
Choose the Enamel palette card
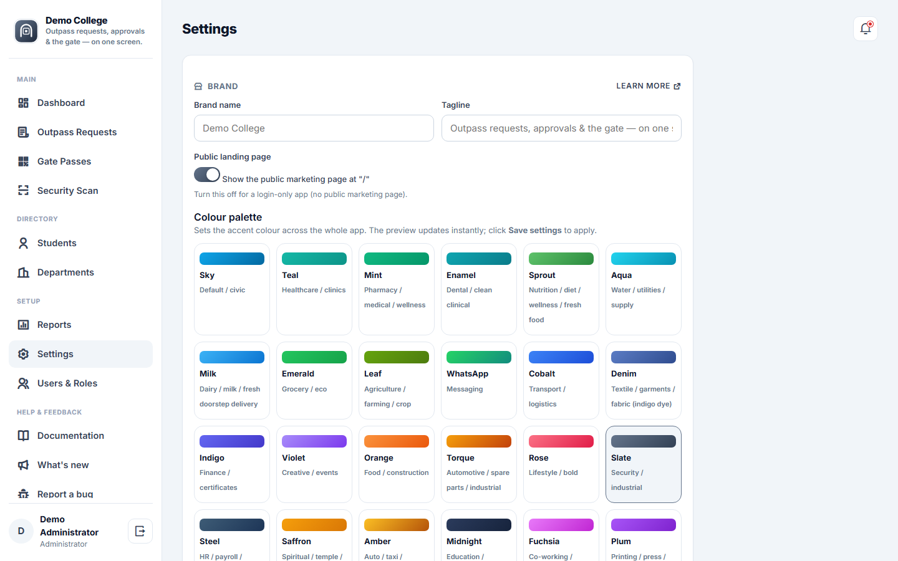coord(479,289)
